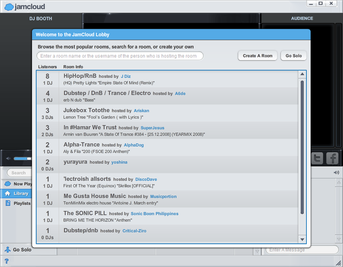Click the room list scrollbar thumb

pos(302,147)
